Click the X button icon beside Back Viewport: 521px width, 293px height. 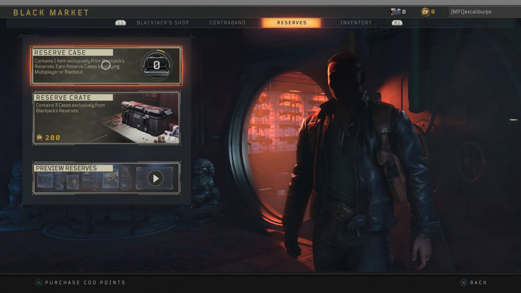point(464,283)
